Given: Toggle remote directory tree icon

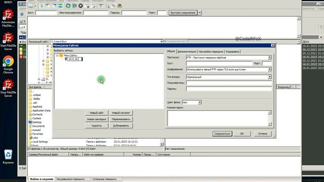Looking at the screenshot, I should click(54, 6).
